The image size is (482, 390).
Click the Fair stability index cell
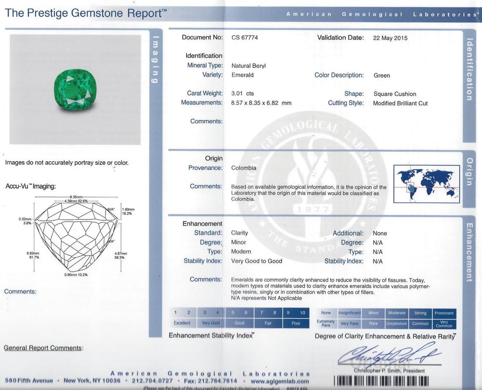(x=268, y=323)
